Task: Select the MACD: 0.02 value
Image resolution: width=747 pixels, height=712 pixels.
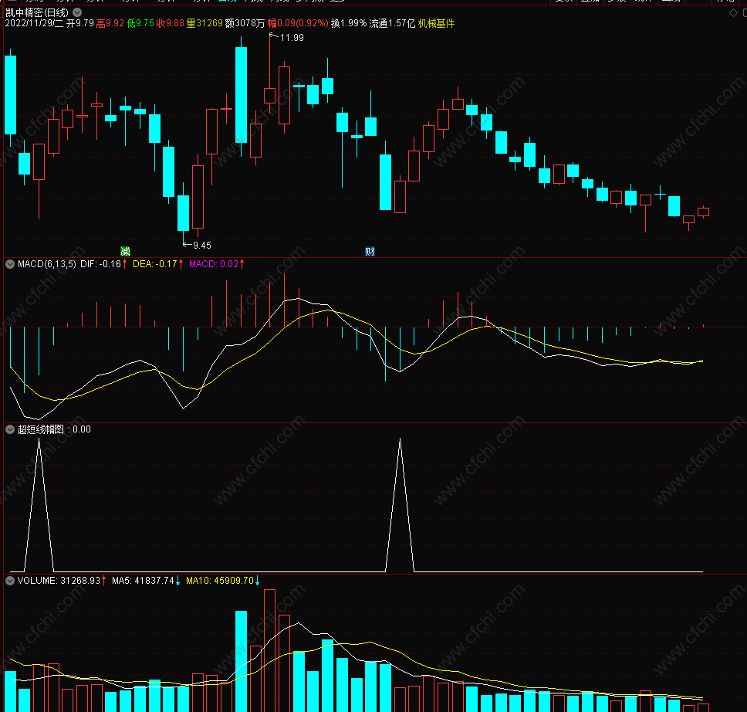Action: pyautogui.click(x=214, y=264)
